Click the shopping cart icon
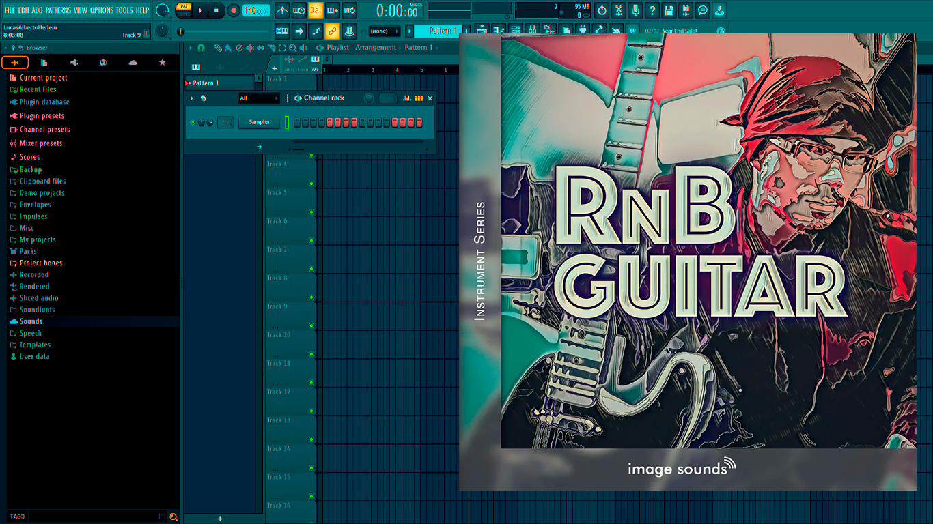Screen dimensions: 933x524 (x=632, y=31)
